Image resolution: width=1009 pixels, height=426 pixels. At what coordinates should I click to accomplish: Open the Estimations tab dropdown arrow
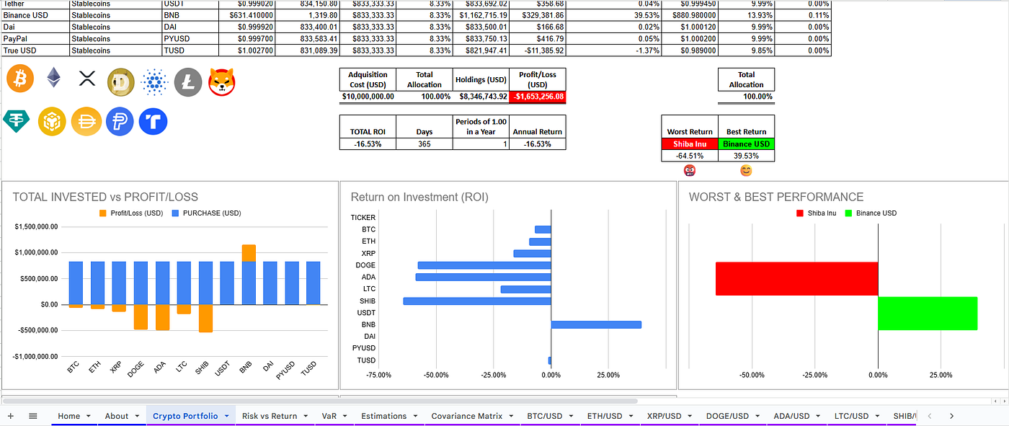(x=414, y=417)
